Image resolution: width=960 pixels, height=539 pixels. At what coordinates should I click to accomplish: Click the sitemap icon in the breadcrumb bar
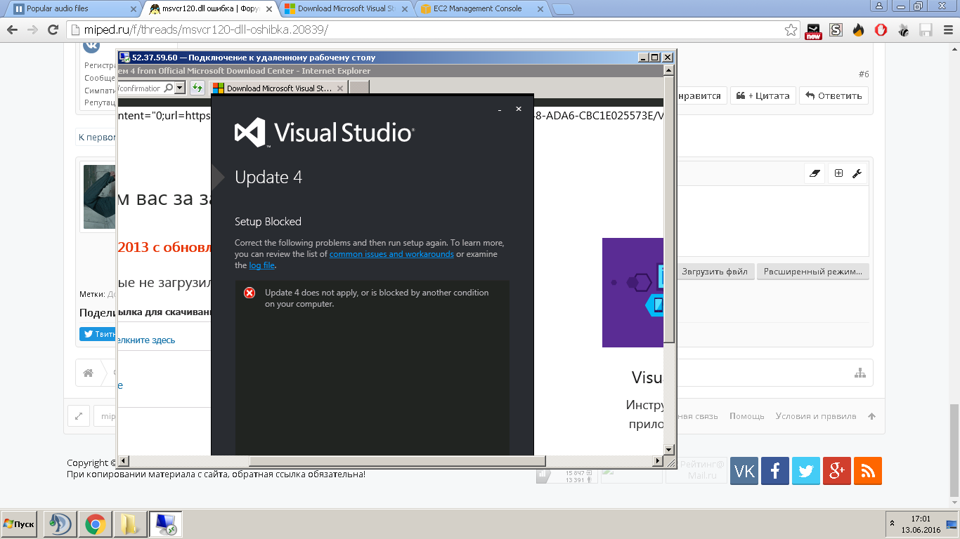coord(860,373)
